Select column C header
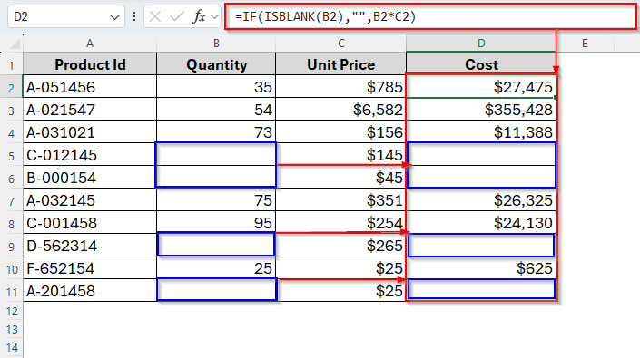 [340, 44]
